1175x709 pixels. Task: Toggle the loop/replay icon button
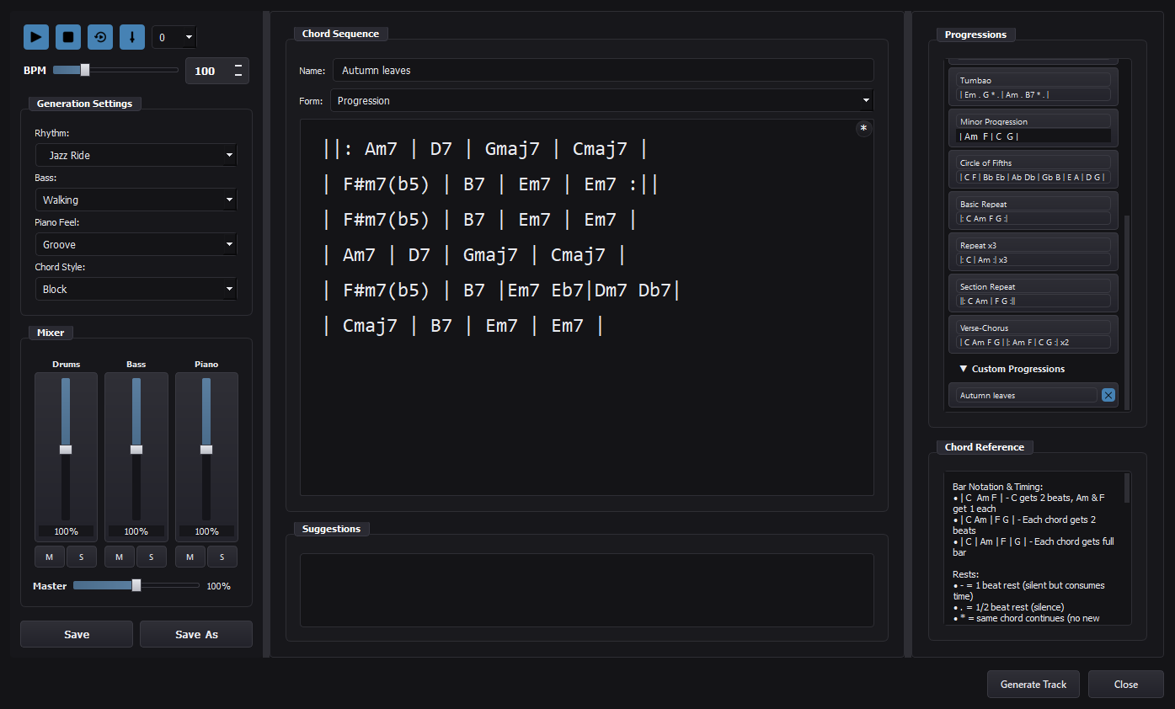pos(100,37)
